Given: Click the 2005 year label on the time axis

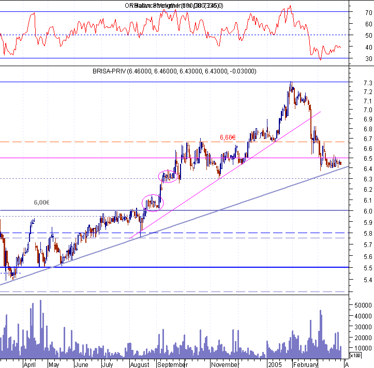Looking at the screenshot, I should pyautogui.click(x=275, y=365).
